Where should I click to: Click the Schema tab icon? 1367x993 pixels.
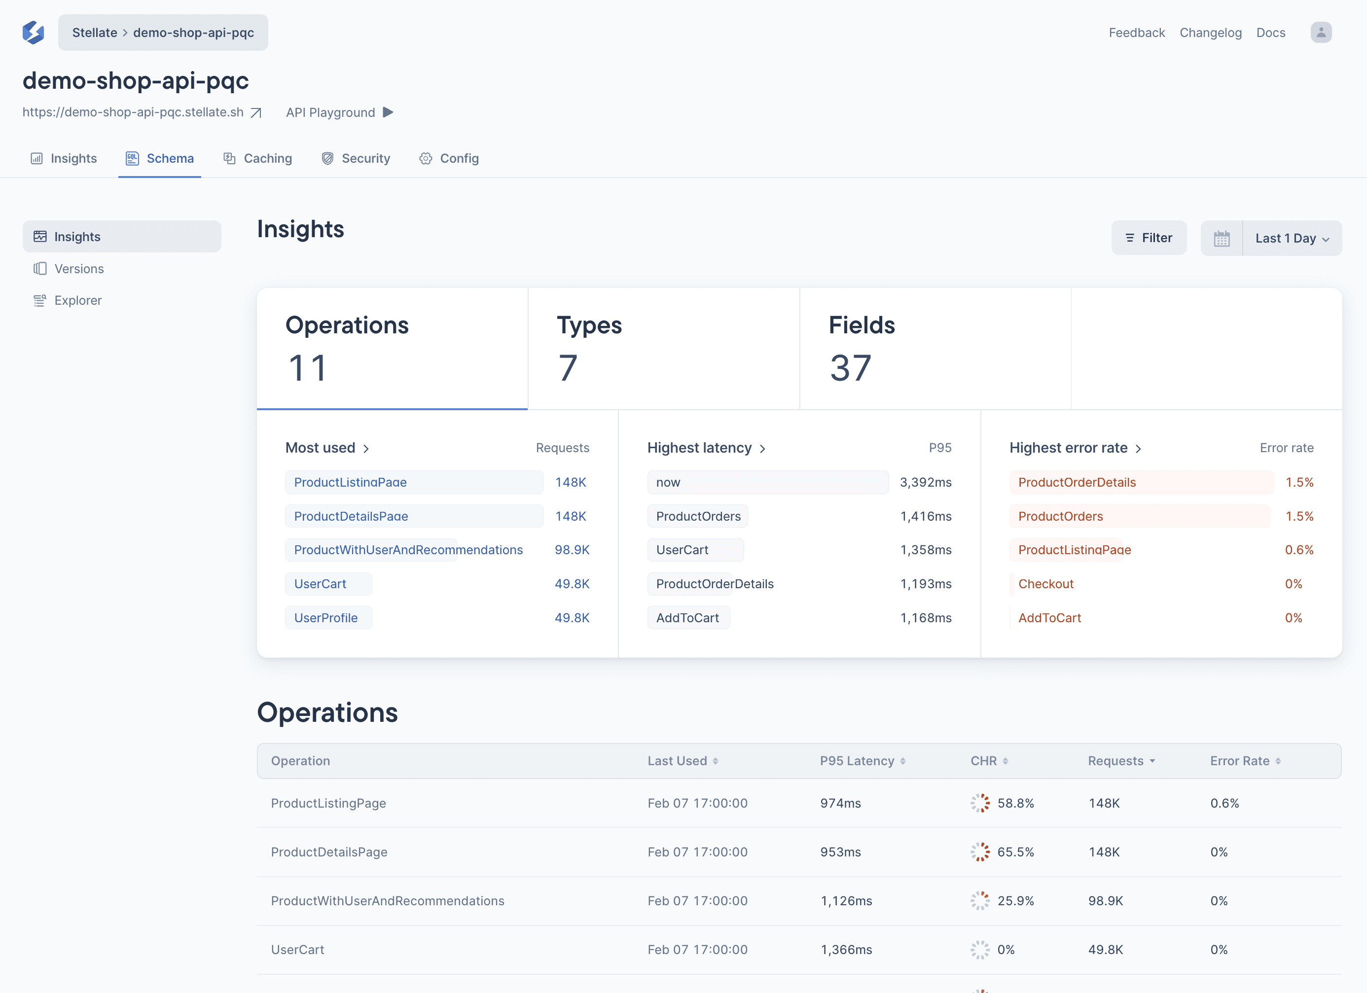click(132, 158)
